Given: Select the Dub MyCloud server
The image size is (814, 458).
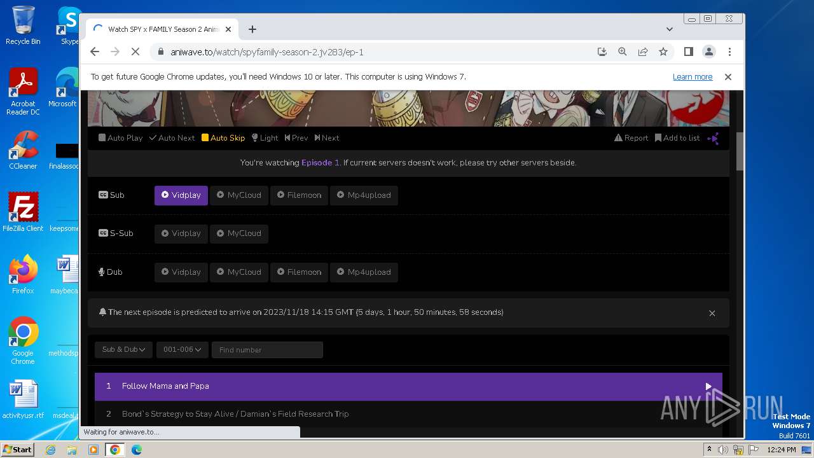Looking at the screenshot, I should 239,272.
